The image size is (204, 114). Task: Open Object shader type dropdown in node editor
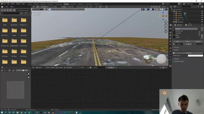point(41,67)
